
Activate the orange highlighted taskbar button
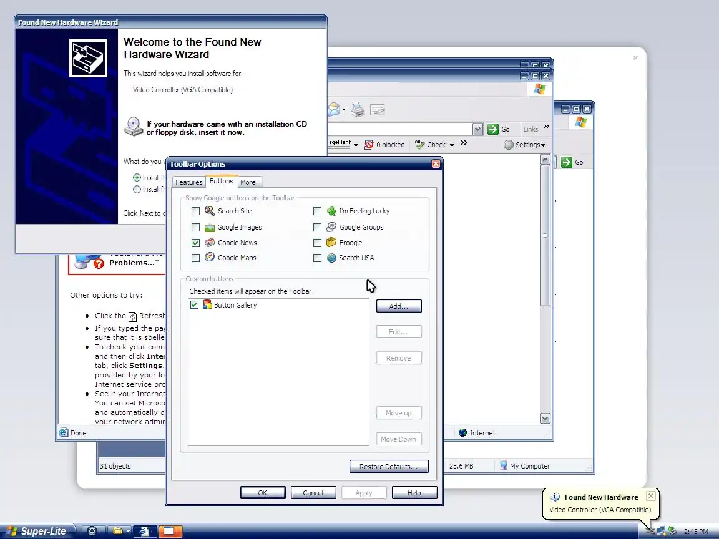click(170, 531)
